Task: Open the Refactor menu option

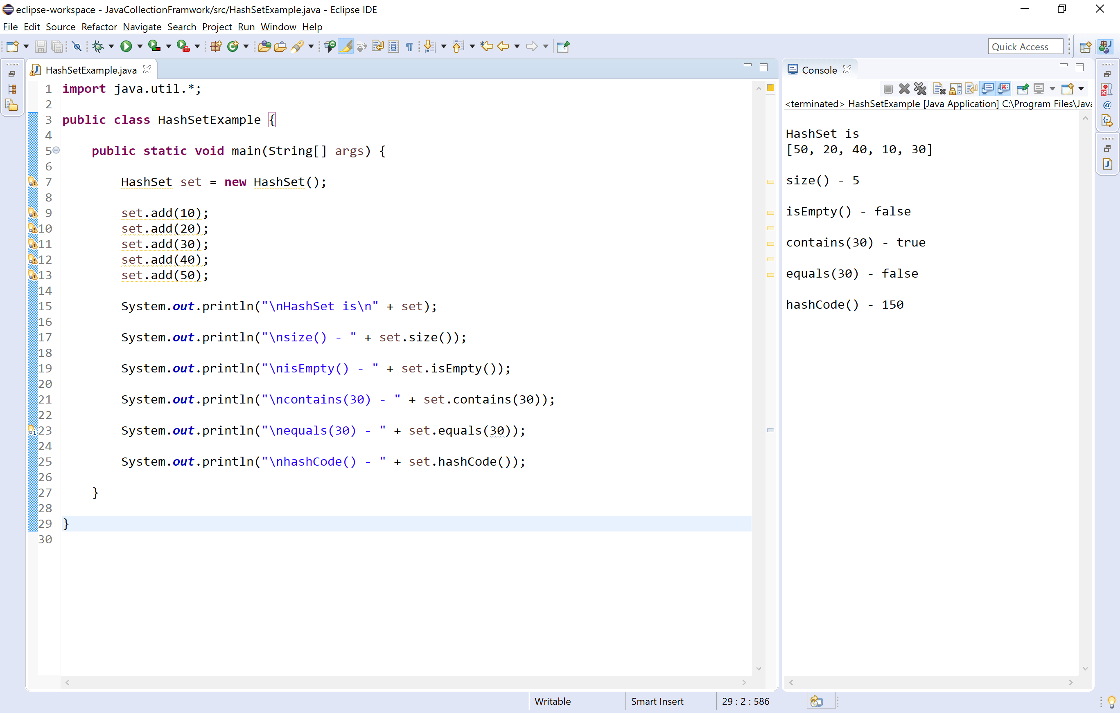Action: [99, 27]
